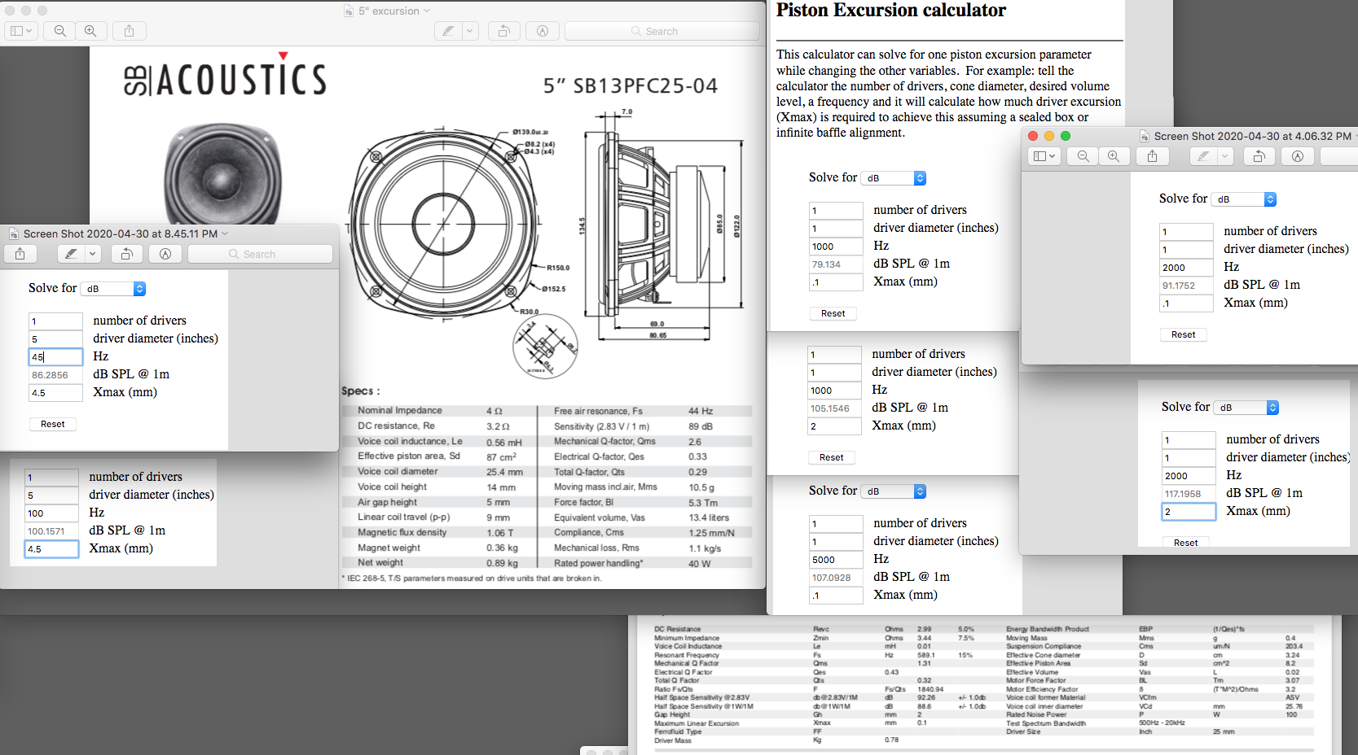Open title chevron of 8.45.11 PM window

tap(225, 233)
